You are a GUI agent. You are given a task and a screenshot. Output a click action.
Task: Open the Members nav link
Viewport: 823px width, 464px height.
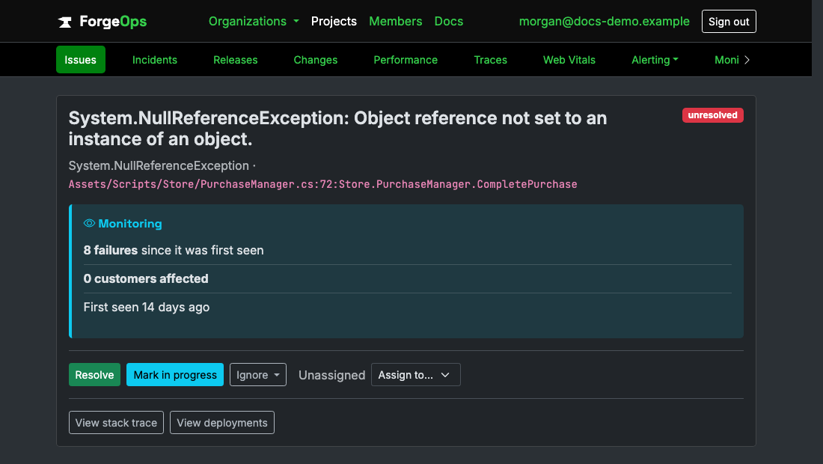click(x=395, y=22)
